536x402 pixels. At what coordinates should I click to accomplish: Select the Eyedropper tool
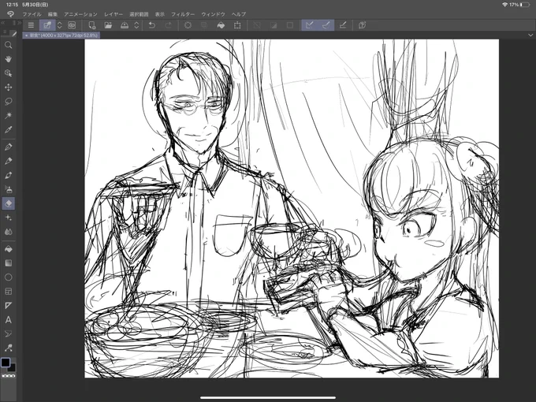(8, 129)
